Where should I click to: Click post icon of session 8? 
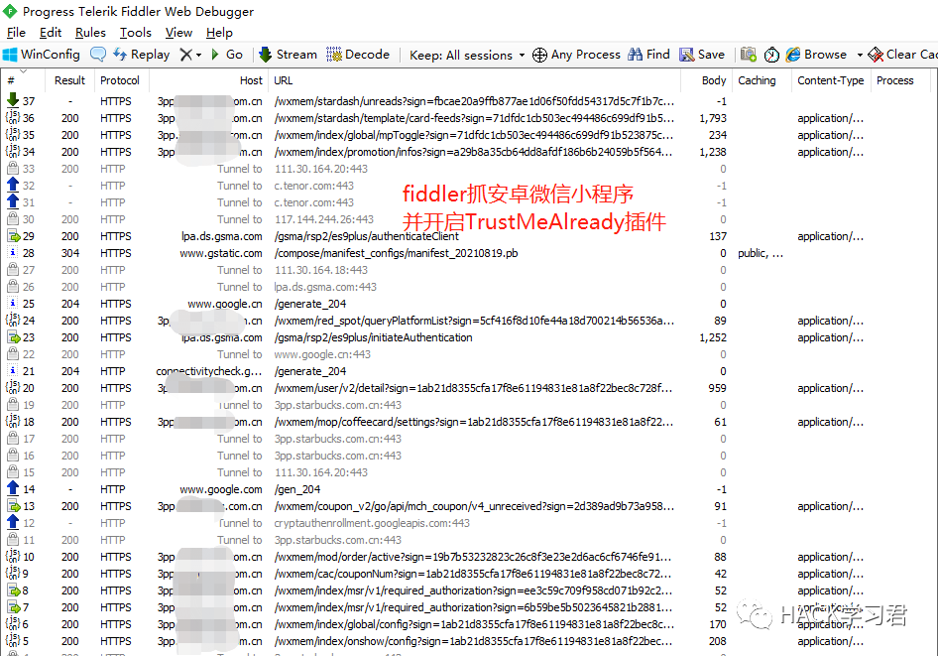tap(13, 590)
